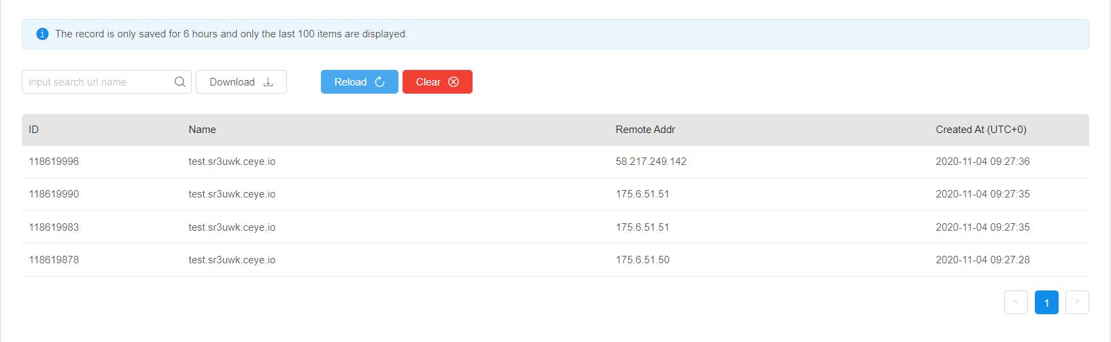Click remote address 175.6.51.50
This screenshot has width=1111, height=342.
click(x=643, y=260)
